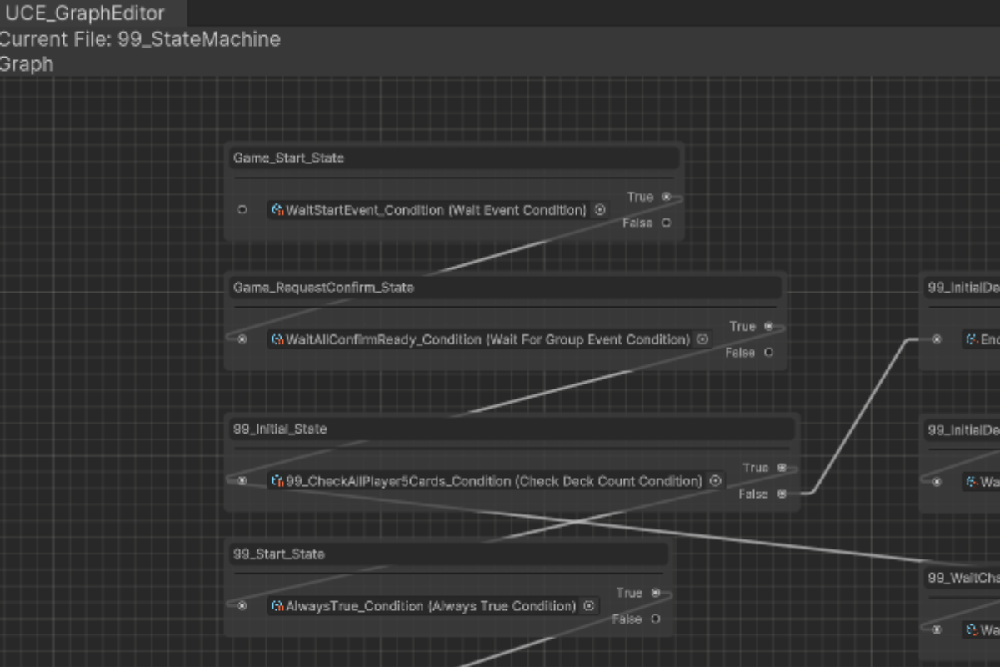
Task: Click the UCE_GraphEditor tab
Action: point(85,13)
